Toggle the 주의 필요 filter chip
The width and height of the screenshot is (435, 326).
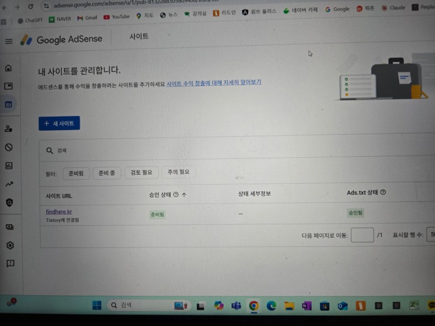178,172
